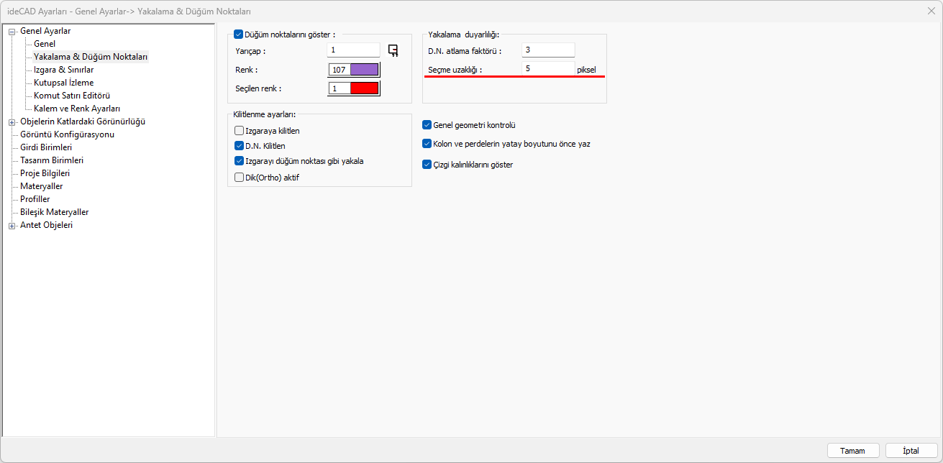943x463 pixels.
Task: Toggle Düğüm noktalarını göster checkbox
Action: (240, 35)
